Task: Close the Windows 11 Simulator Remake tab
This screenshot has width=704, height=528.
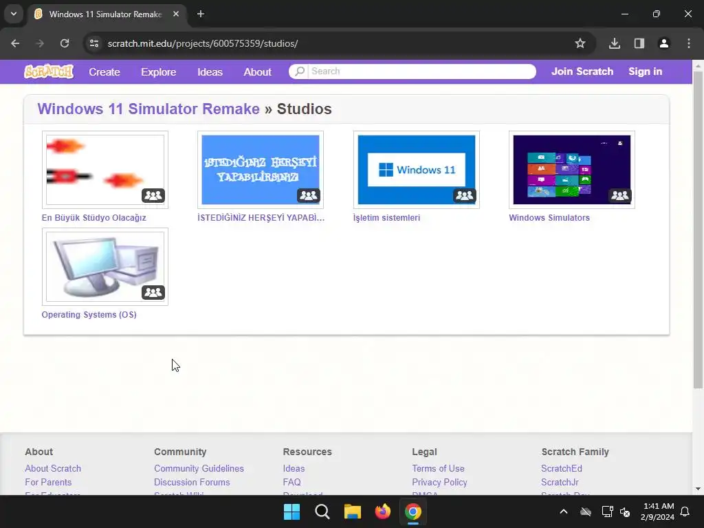Action: pos(176,14)
